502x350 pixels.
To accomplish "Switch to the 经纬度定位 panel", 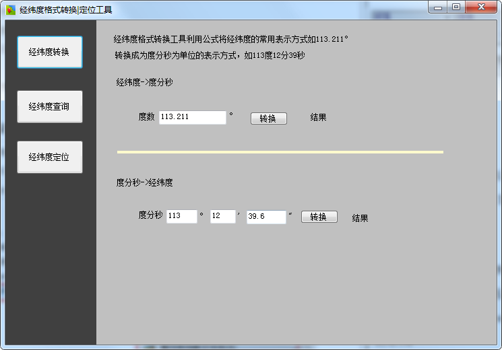I will 50,157.
